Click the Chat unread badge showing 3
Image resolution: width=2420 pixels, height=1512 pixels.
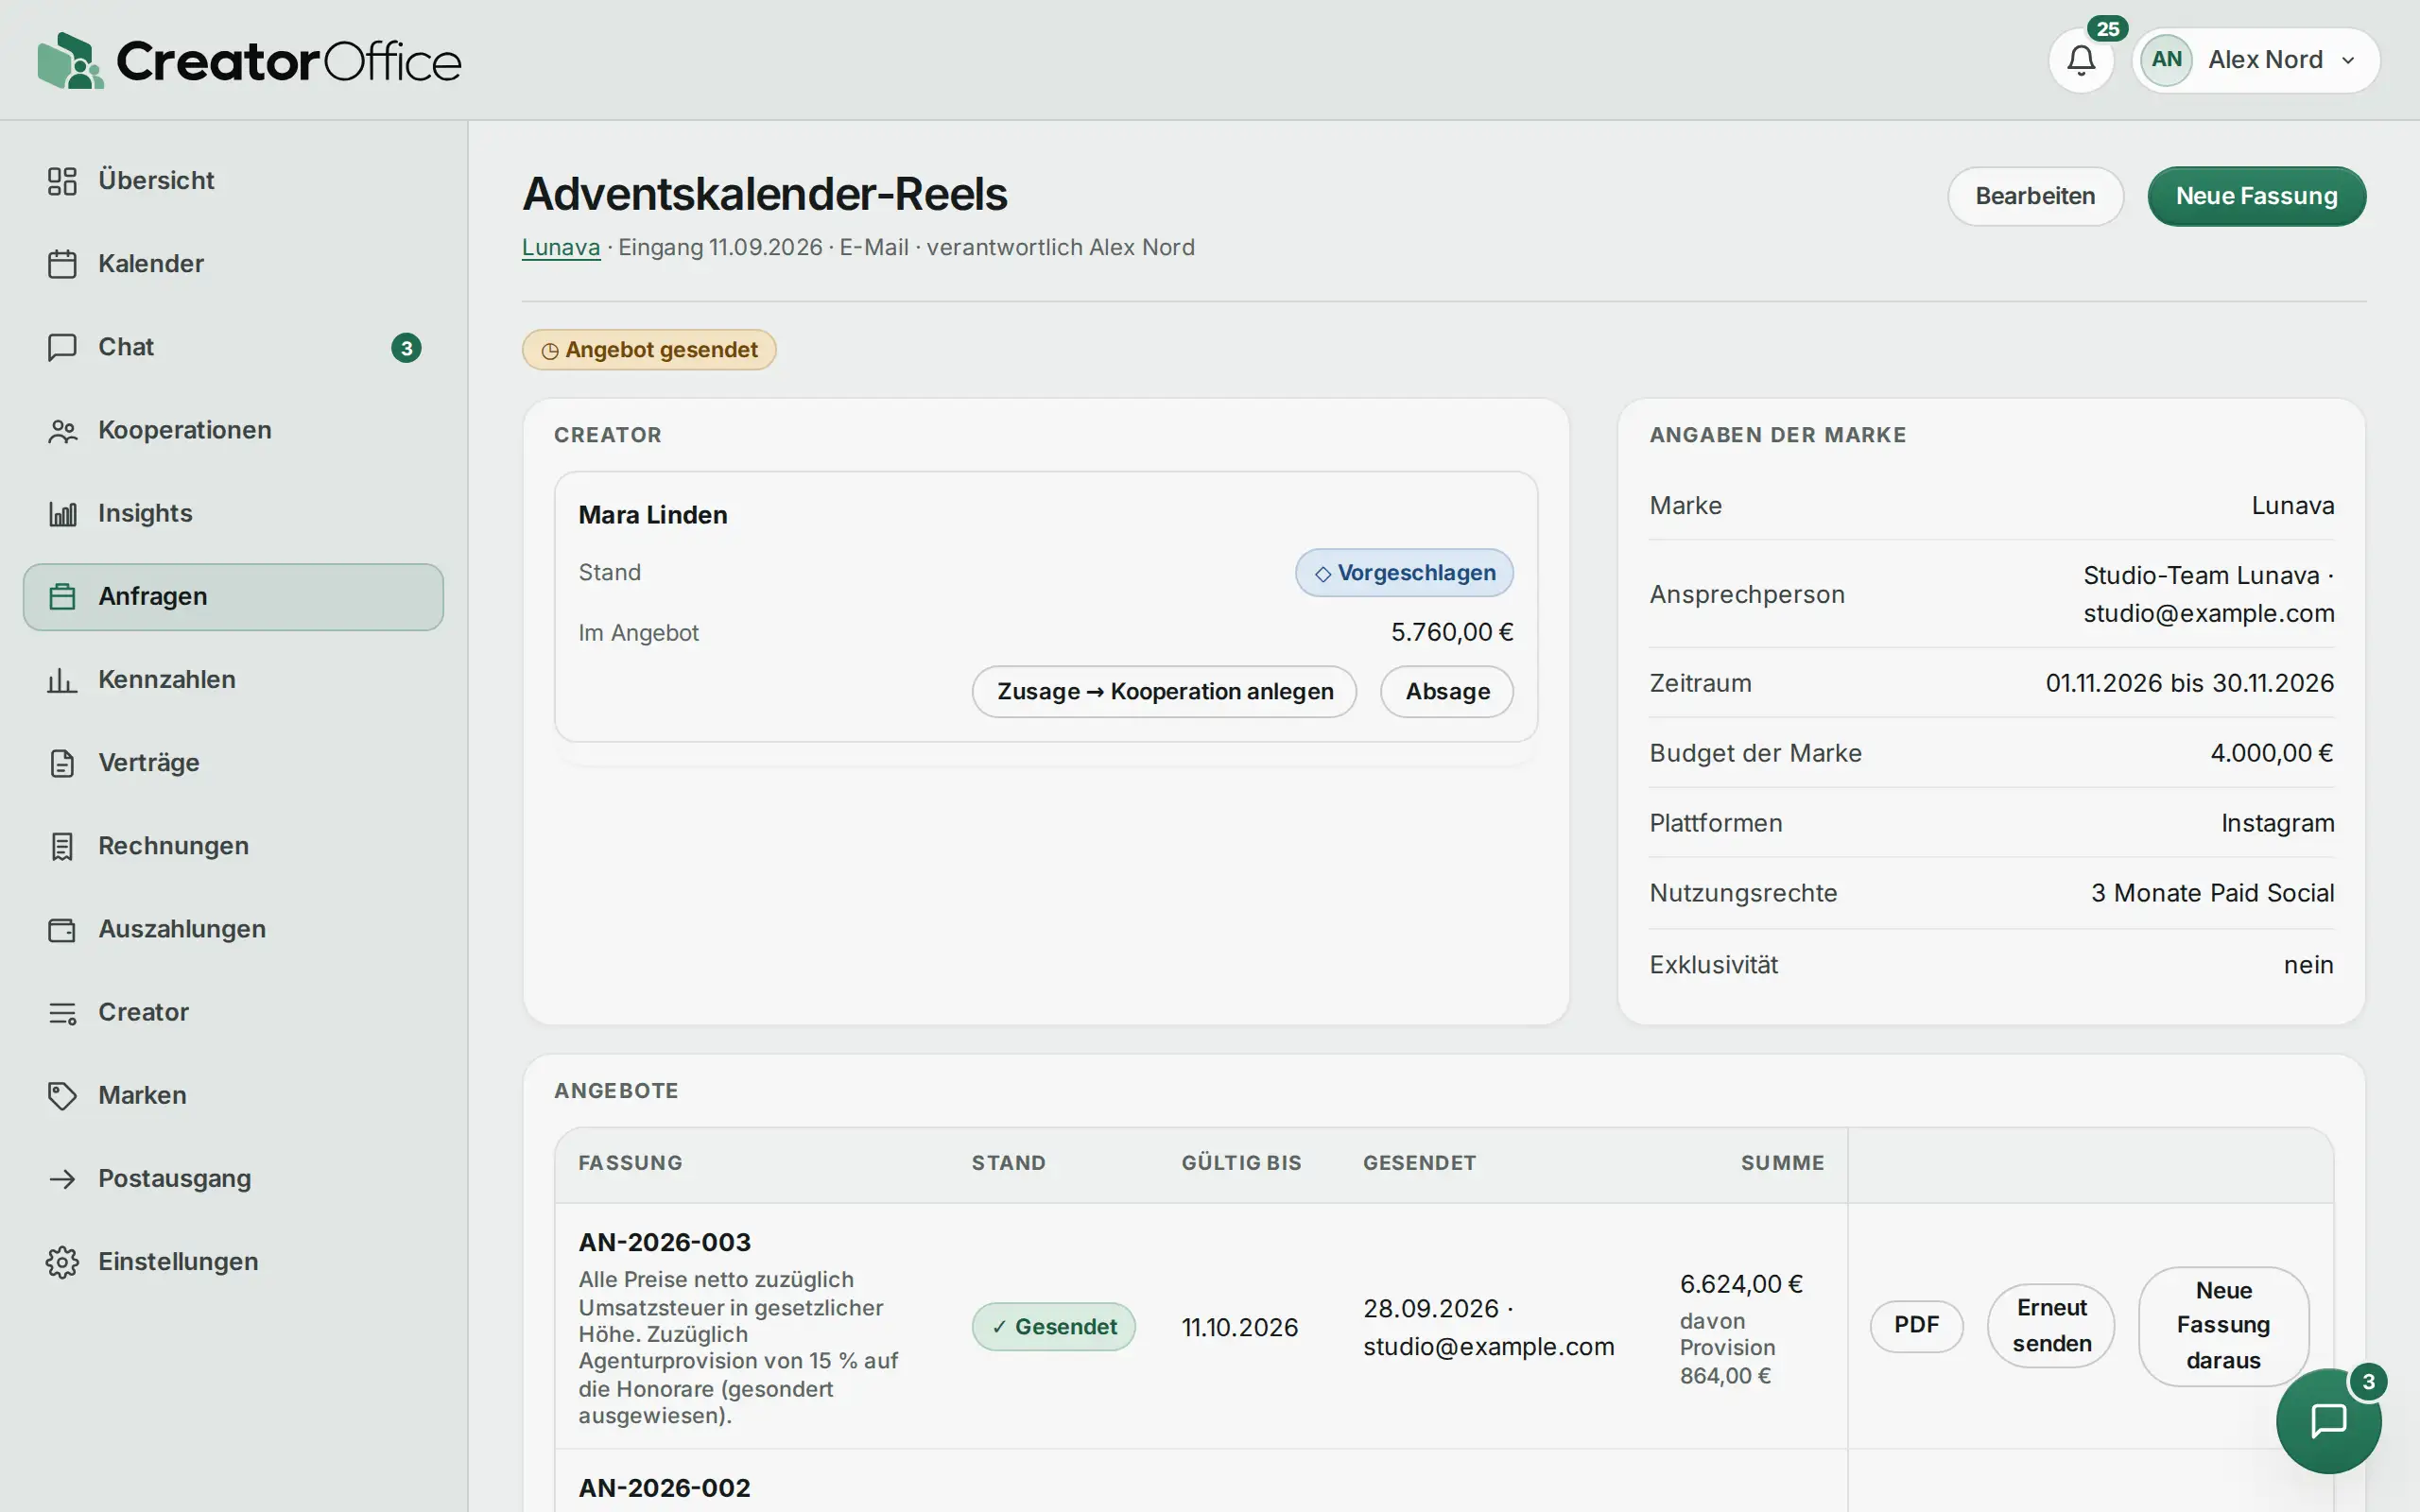(406, 348)
